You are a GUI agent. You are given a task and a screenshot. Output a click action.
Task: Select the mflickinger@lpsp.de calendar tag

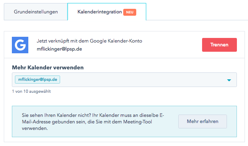[x=38, y=79]
